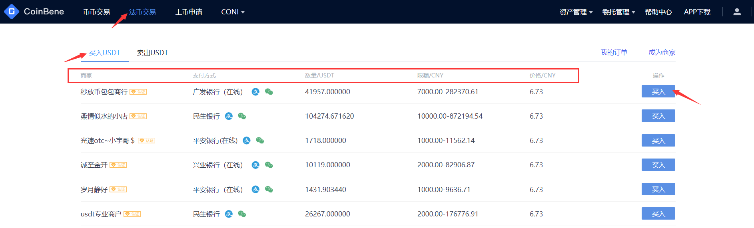Image resolution: width=754 pixels, height=228 pixels.
Task: Click 买入 button for 诚至金开
Action: pos(658,165)
